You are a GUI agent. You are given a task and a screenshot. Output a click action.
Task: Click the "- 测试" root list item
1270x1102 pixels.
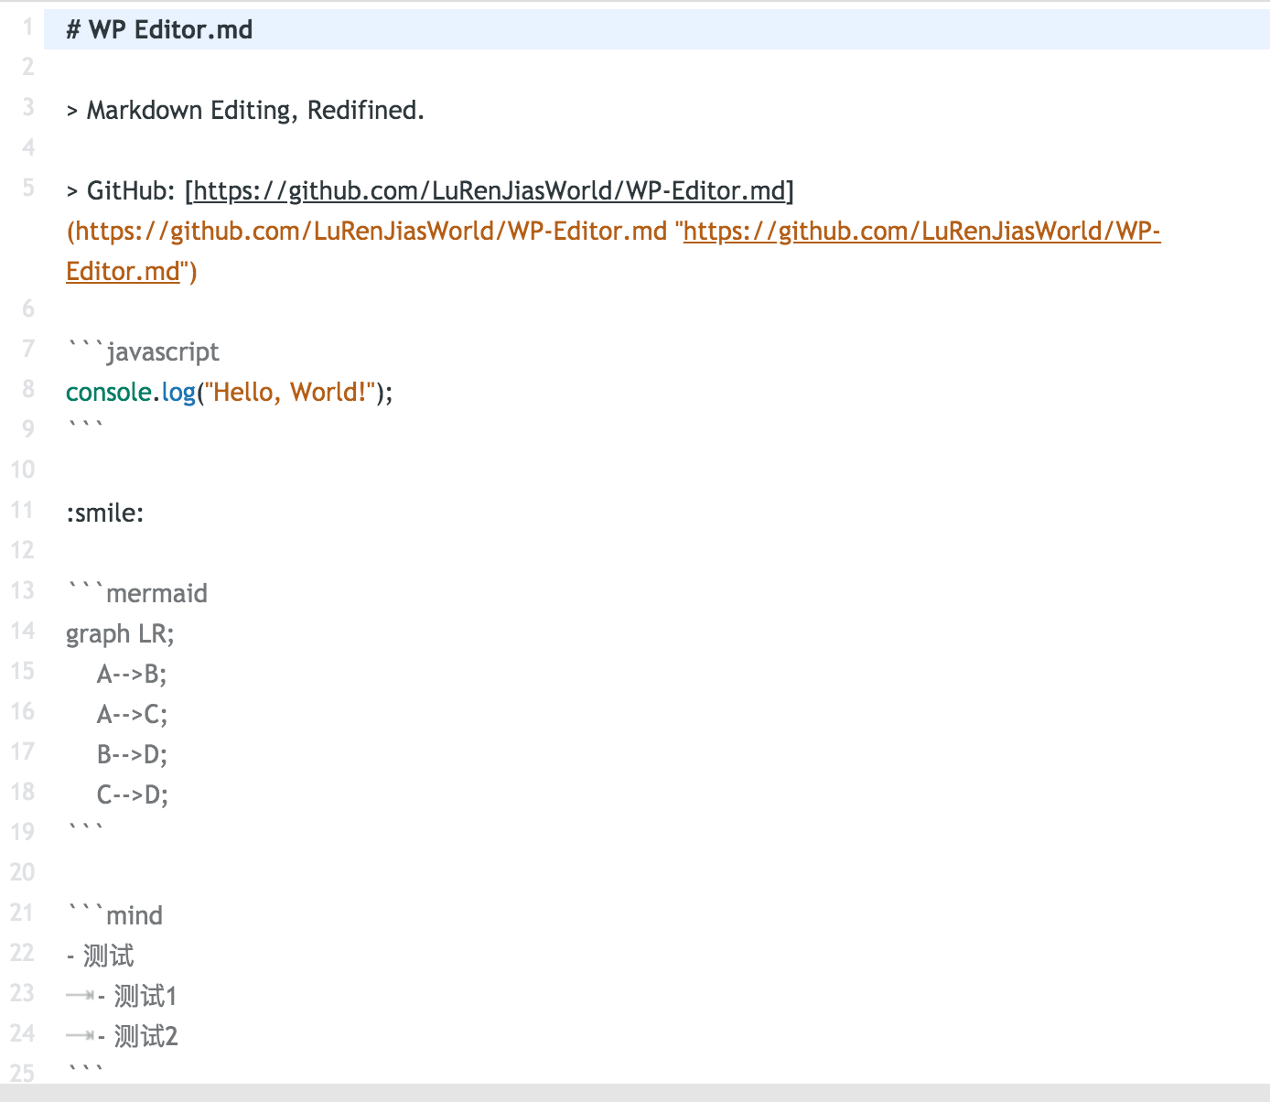(x=100, y=956)
